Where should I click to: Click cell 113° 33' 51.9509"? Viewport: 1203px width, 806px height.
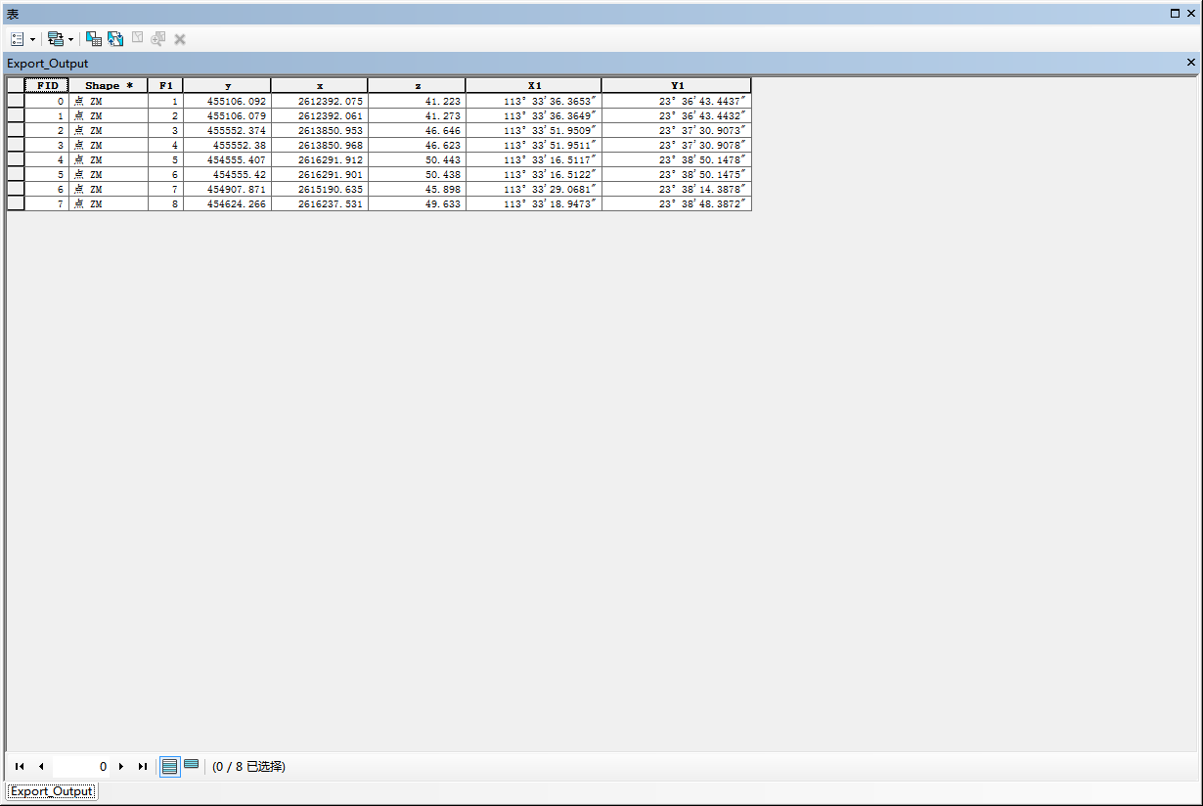534,130
